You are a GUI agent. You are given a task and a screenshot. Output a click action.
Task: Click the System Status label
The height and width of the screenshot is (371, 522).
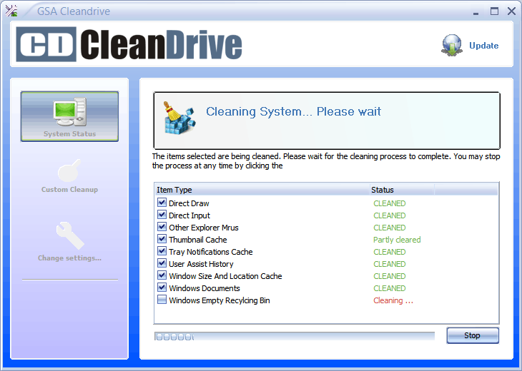point(69,134)
